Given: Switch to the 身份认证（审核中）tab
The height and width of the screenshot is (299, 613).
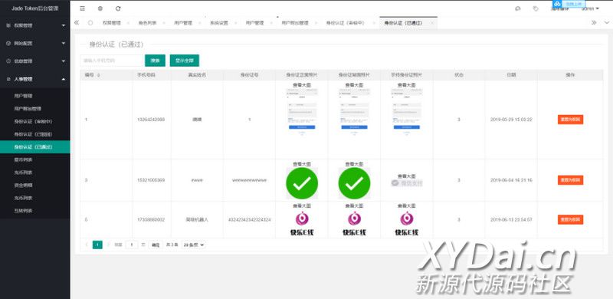Looking at the screenshot, I should pos(346,23).
